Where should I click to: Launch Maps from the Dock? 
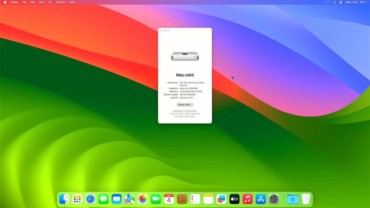pos(130,199)
